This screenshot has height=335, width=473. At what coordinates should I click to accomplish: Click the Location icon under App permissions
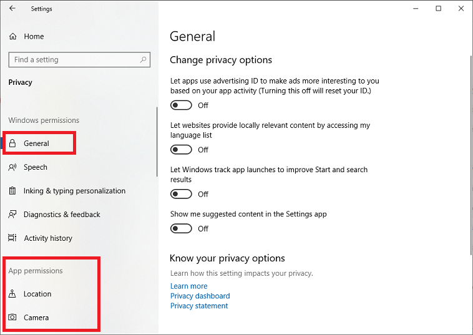12,294
